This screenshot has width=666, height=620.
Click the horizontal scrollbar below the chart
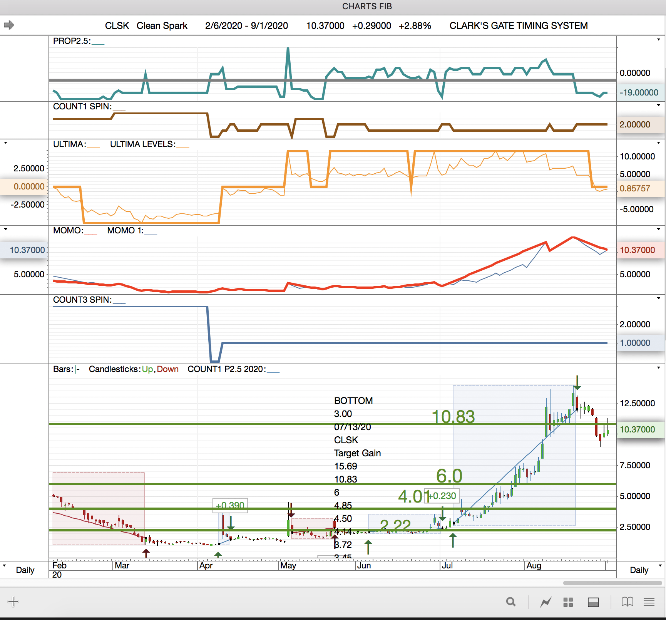point(612,583)
